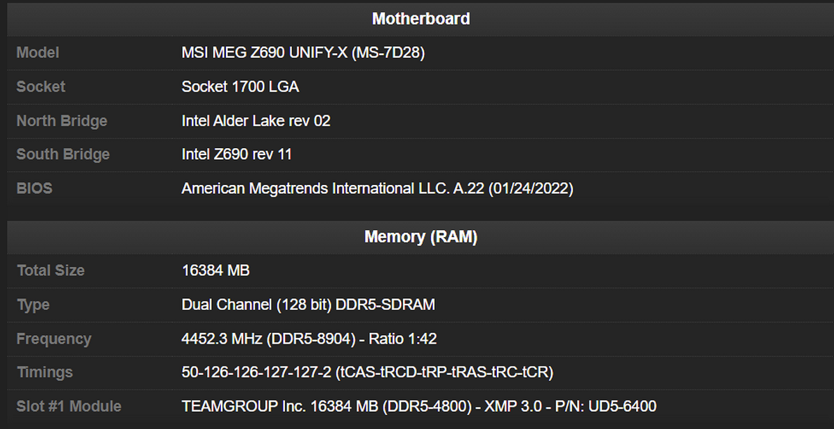Select the Frequency row label

point(54,339)
